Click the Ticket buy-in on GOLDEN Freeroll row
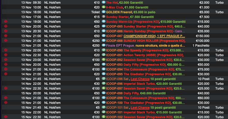 click(95, 12)
